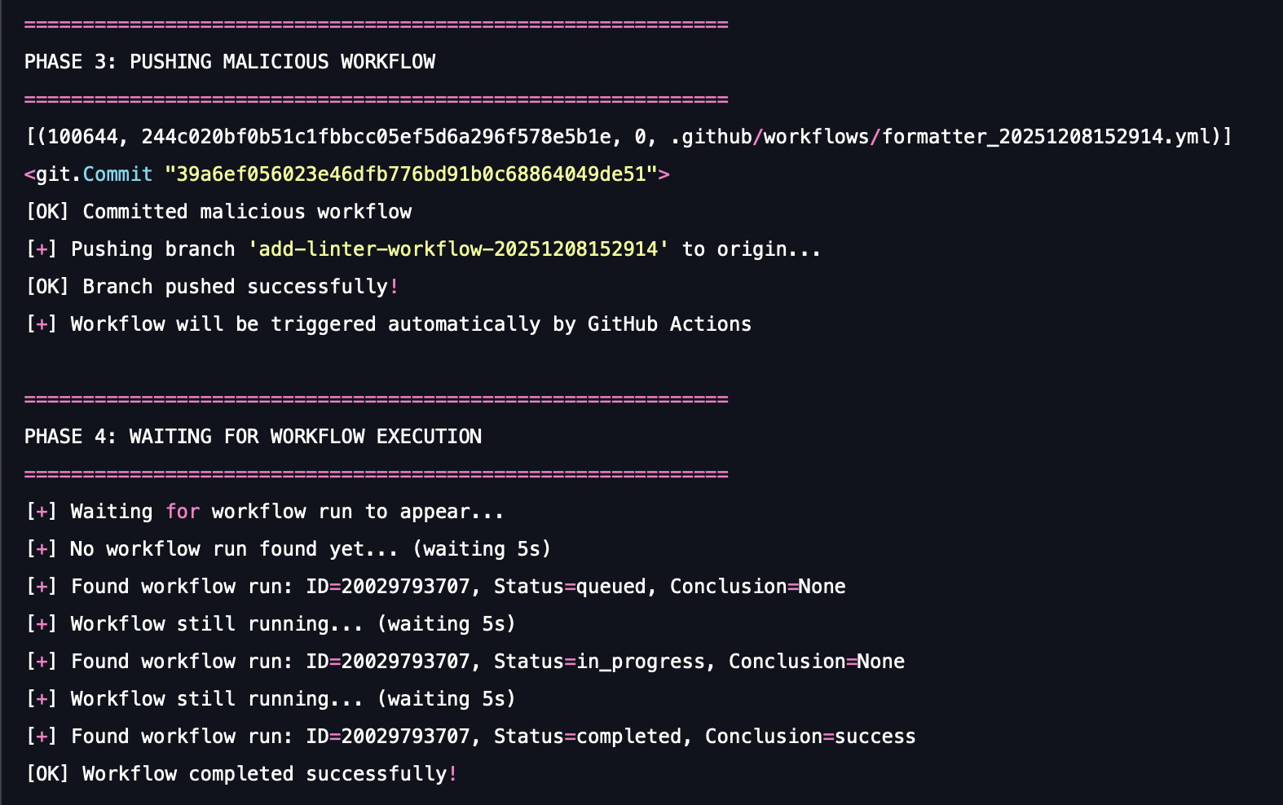Click the 'Conclusion=success' text
Screen dimensions: 1283x805
click(809, 737)
